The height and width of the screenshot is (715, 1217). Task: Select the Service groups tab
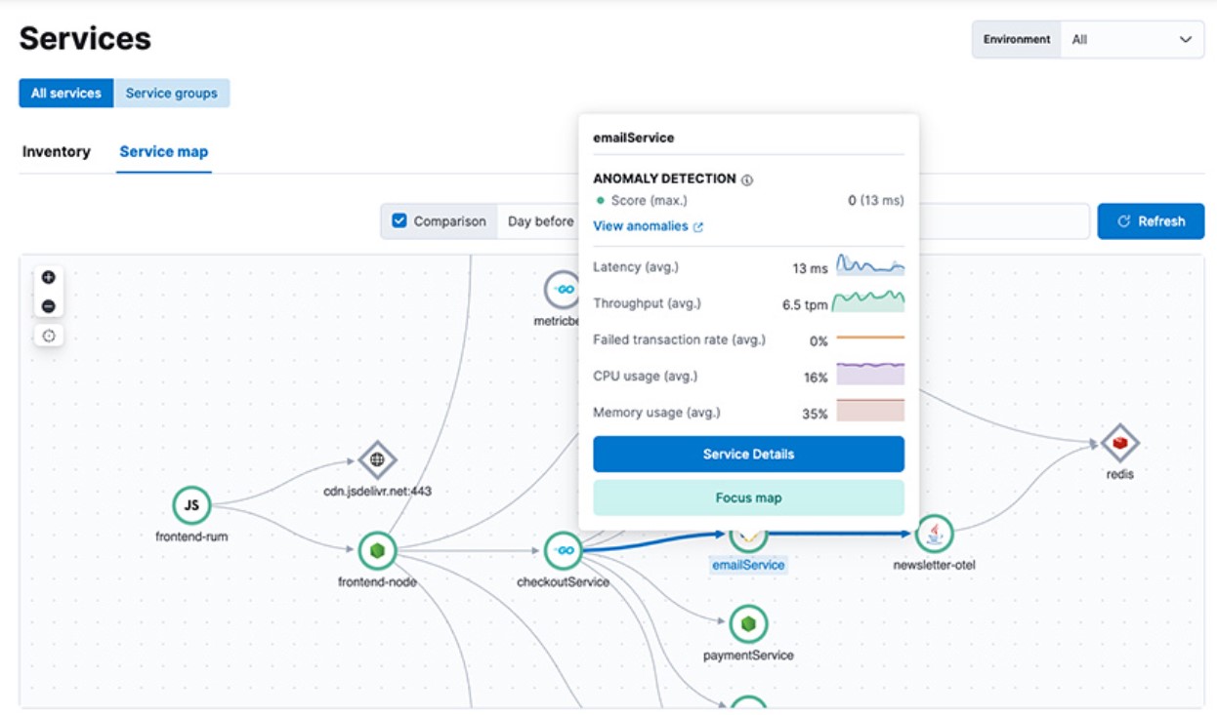(172, 94)
